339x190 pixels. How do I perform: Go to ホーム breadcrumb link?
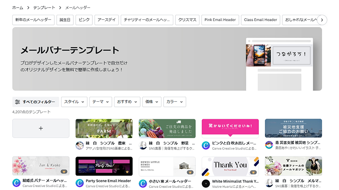[x=18, y=8]
